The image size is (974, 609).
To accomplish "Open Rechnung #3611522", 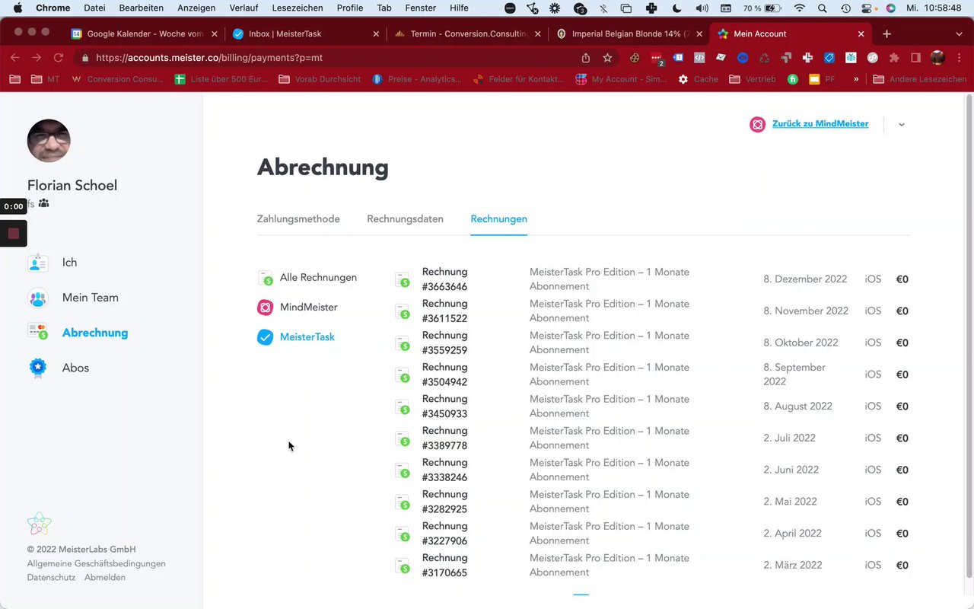I will 444,311.
